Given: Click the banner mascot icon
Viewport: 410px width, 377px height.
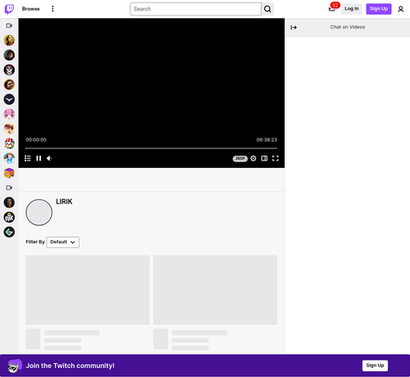Looking at the screenshot, I should pyautogui.click(x=15, y=366).
